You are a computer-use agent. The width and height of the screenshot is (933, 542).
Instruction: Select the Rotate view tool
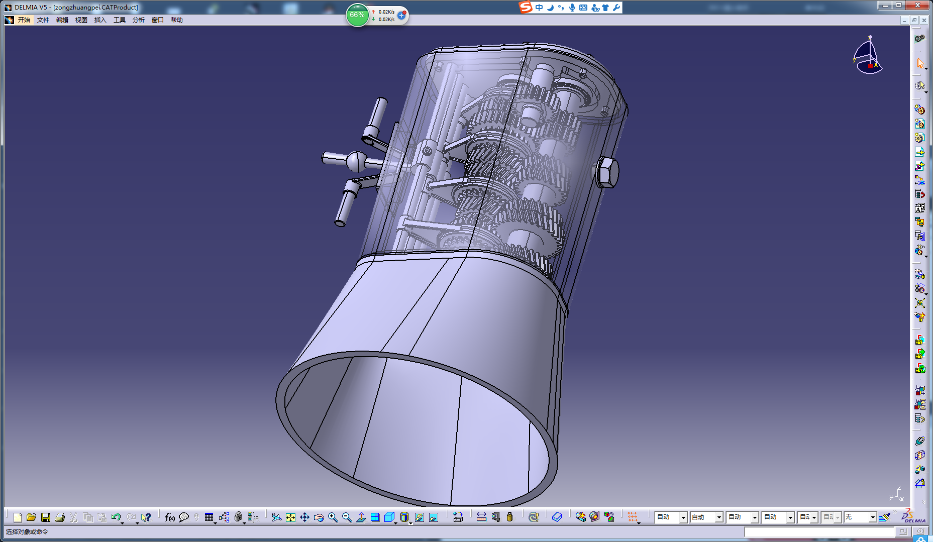(x=319, y=517)
